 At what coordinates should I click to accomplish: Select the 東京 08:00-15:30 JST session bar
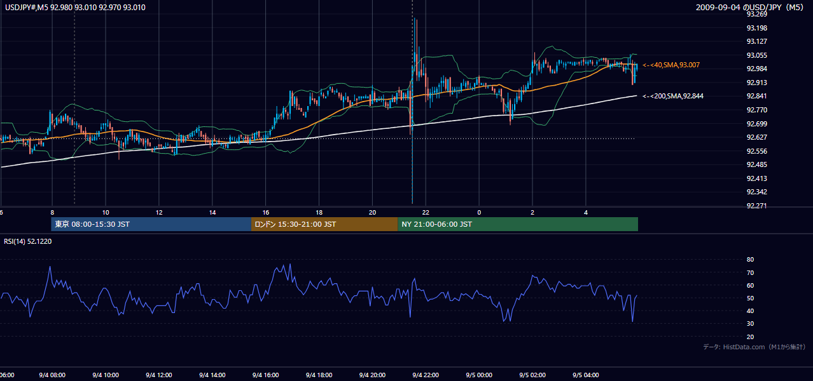pos(151,224)
